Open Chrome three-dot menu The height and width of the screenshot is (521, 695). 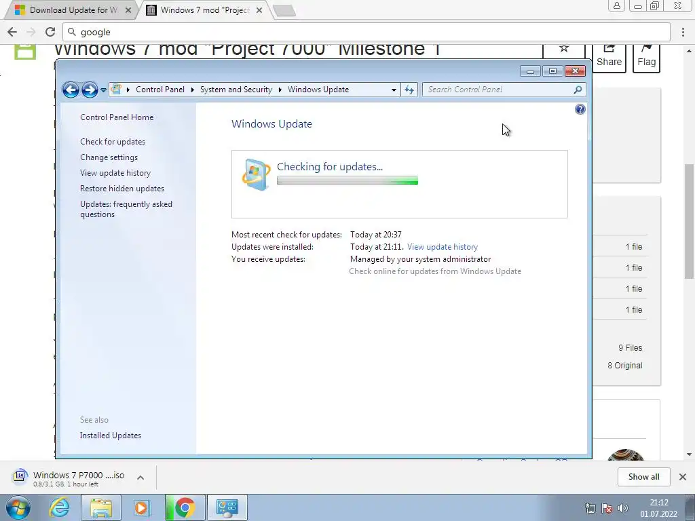(683, 32)
